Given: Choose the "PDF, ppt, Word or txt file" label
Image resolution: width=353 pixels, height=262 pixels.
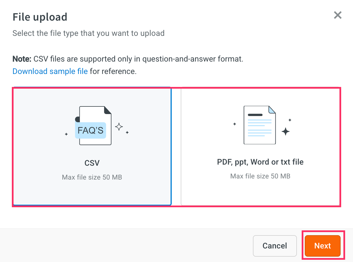Looking at the screenshot, I should coord(260,162).
